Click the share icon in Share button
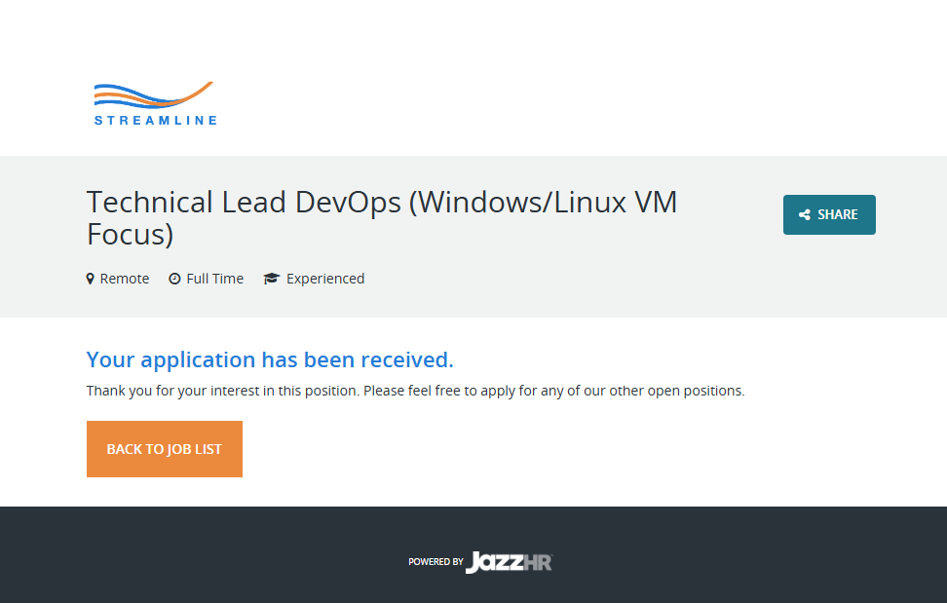The width and height of the screenshot is (947, 603). tap(805, 215)
